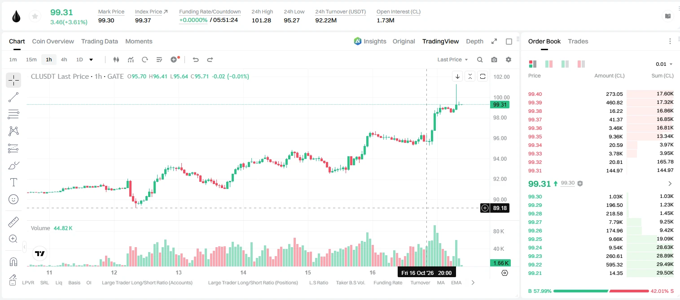Screen dimensions: 680x300
Task: Activate the ruler measure tool
Action: (x=13, y=222)
